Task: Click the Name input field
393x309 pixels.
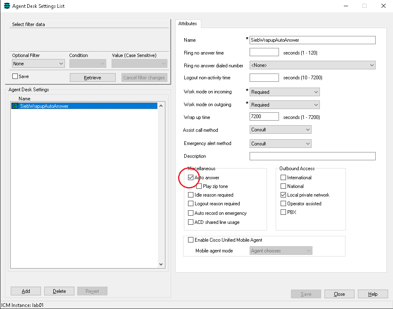Action: (x=312, y=40)
